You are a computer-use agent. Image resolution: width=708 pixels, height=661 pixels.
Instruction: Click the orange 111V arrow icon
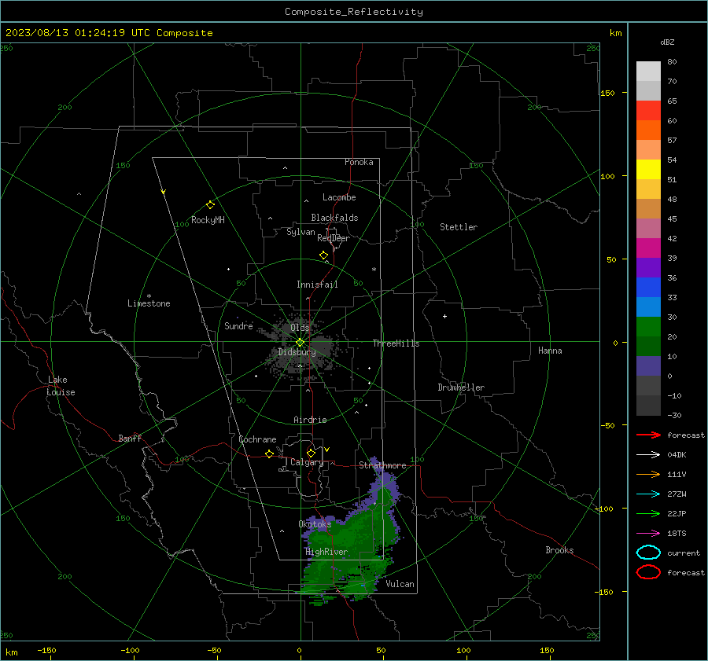648,474
